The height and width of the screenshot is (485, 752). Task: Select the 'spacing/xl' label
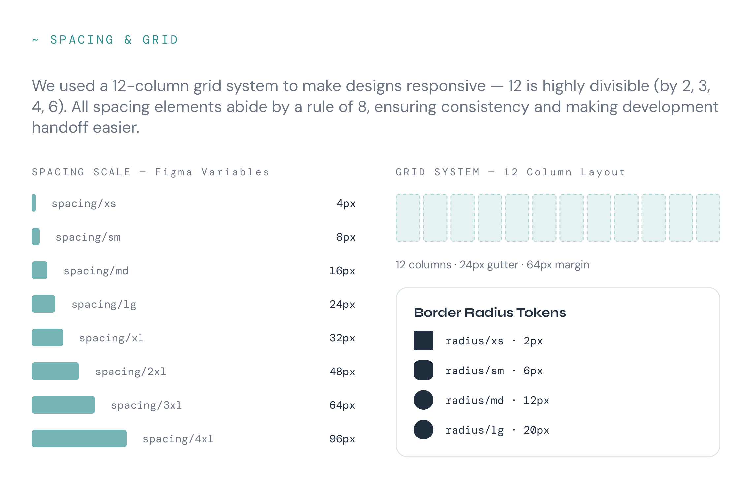tap(112, 338)
